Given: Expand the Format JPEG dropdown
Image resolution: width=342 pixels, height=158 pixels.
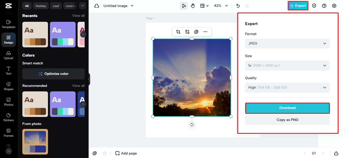Looking at the screenshot, I should pyautogui.click(x=287, y=43).
